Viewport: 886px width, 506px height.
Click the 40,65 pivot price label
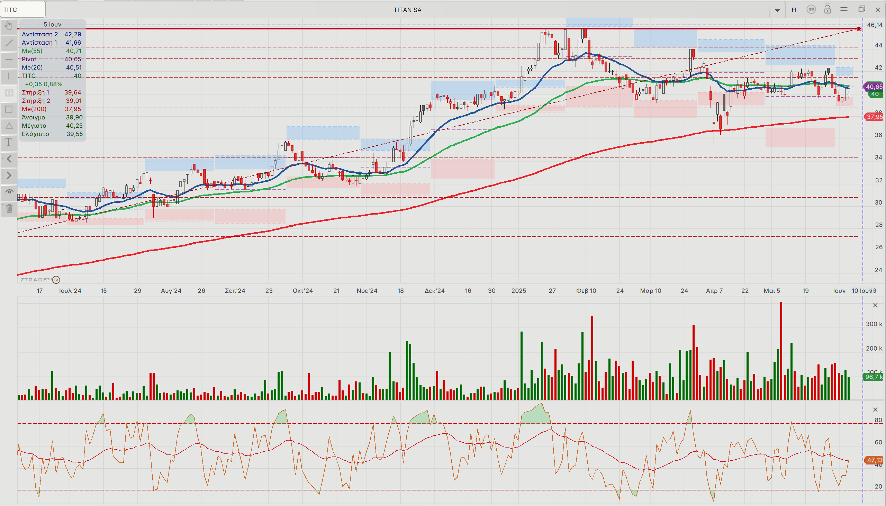874,87
